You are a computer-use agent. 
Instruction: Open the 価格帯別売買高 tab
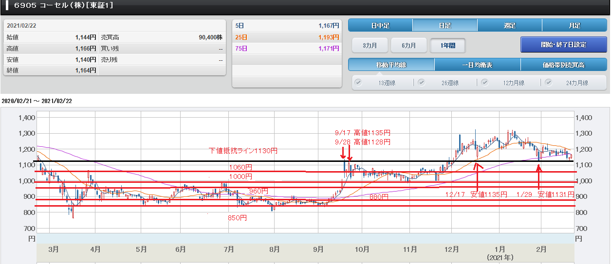point(564,65)
